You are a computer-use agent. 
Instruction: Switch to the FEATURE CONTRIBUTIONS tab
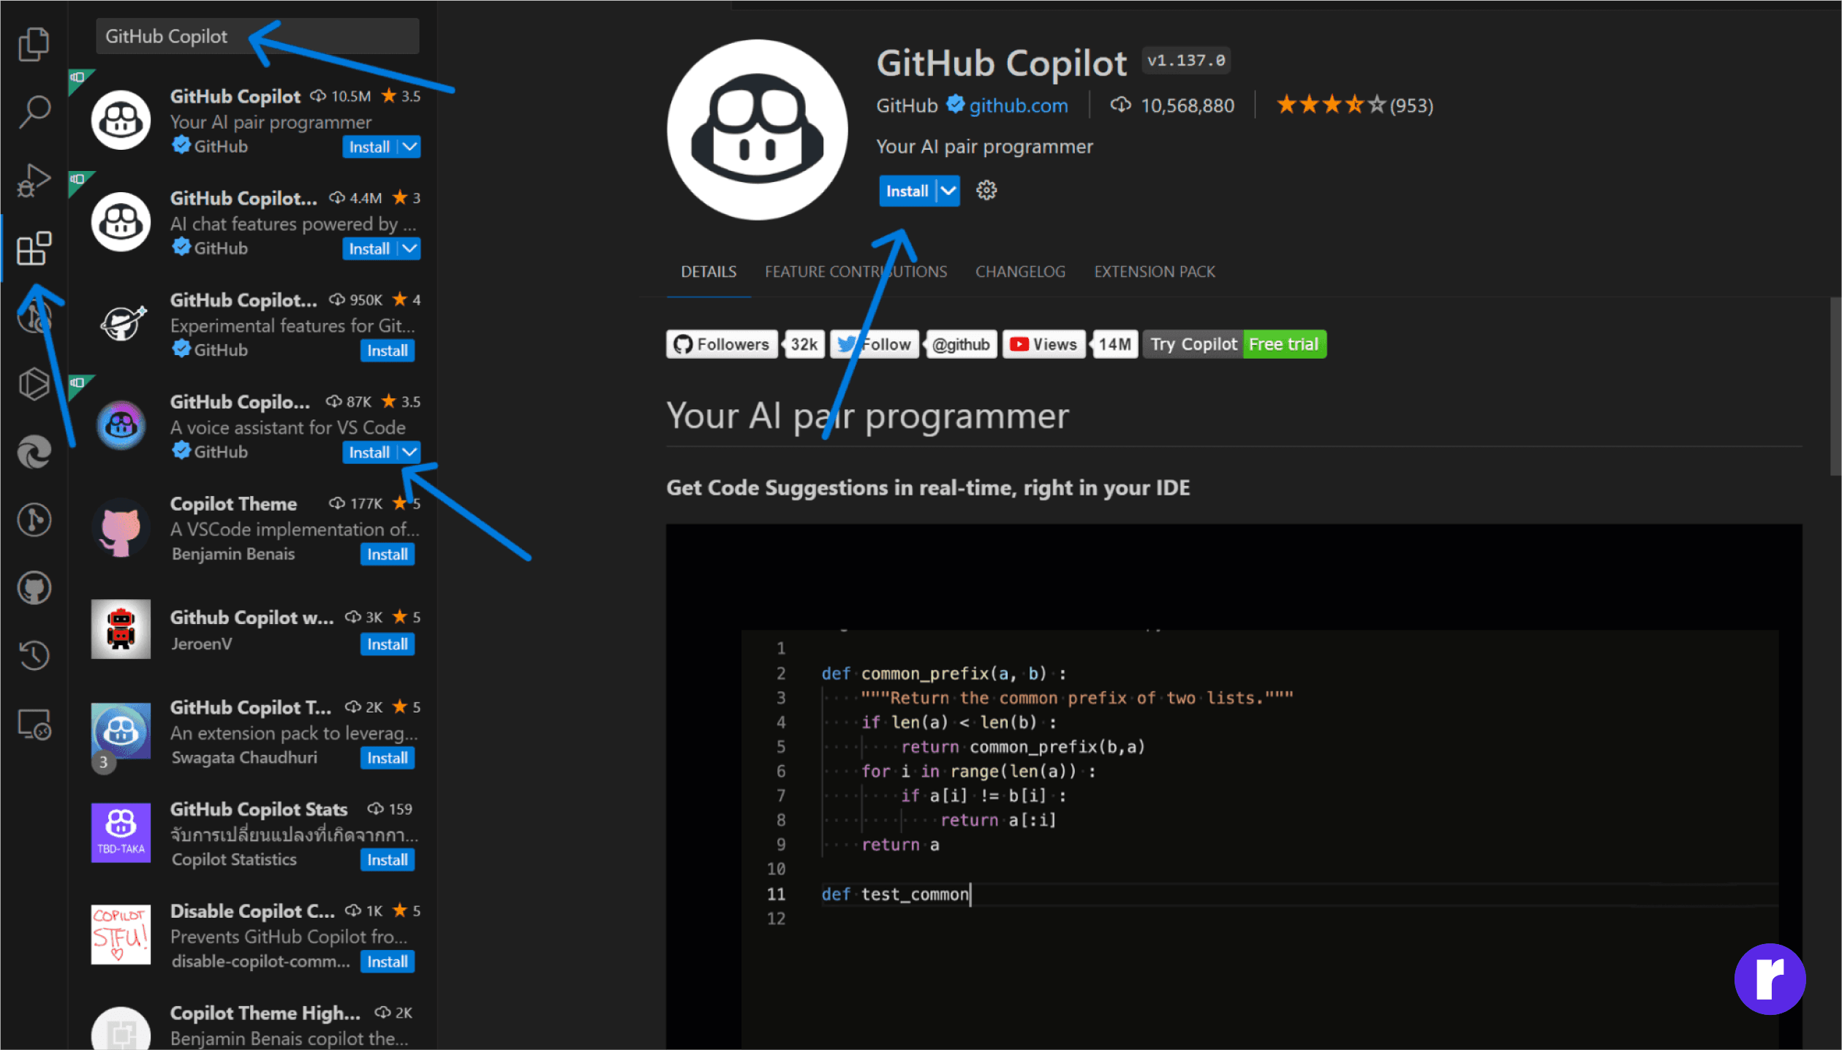(856, 272)
